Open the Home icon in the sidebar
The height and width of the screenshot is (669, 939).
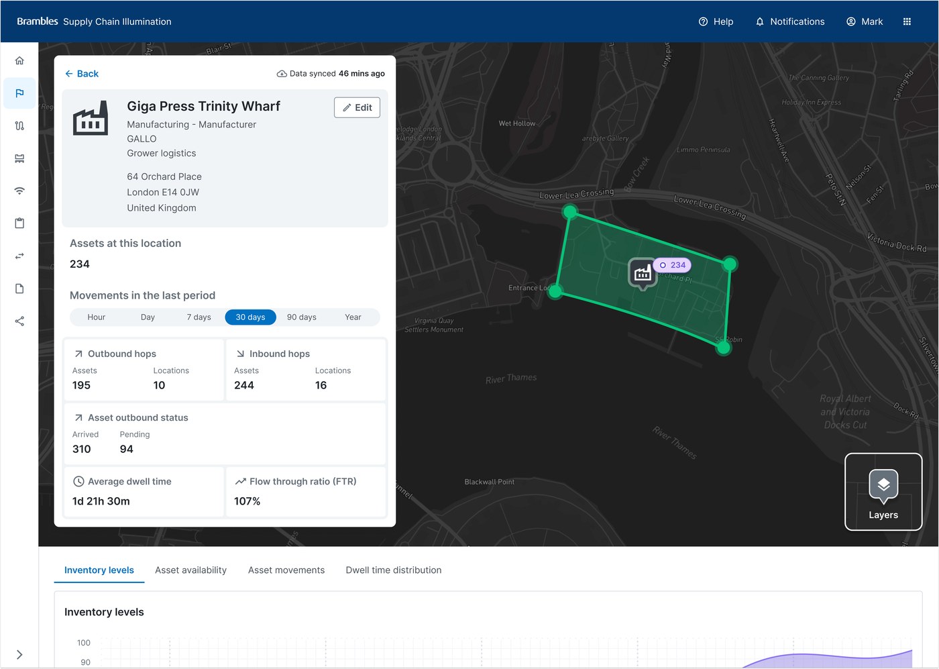click(x=19, y=60)
